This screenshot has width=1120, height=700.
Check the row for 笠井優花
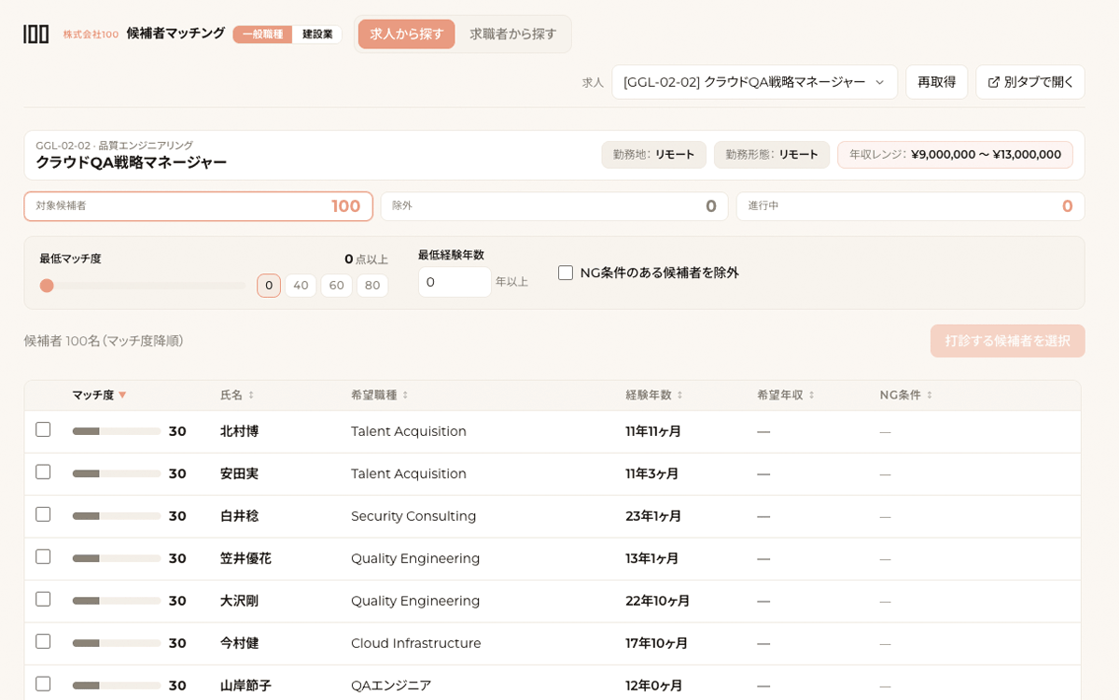pyautogui.click(x=43, y=556)
